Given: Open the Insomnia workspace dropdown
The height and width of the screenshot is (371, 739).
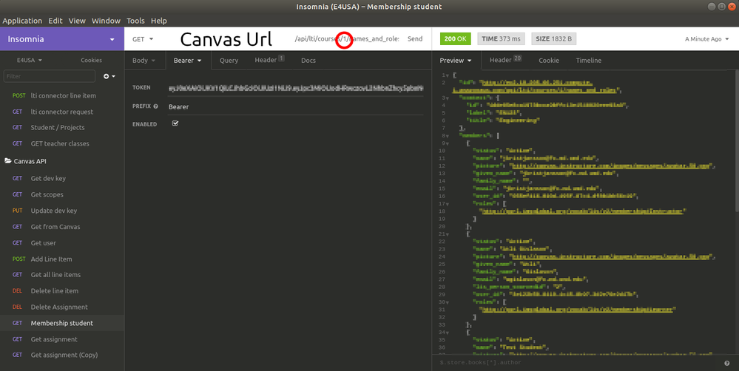Looking at the screenshot, I should pyautogui.click(x=62, y=39).
